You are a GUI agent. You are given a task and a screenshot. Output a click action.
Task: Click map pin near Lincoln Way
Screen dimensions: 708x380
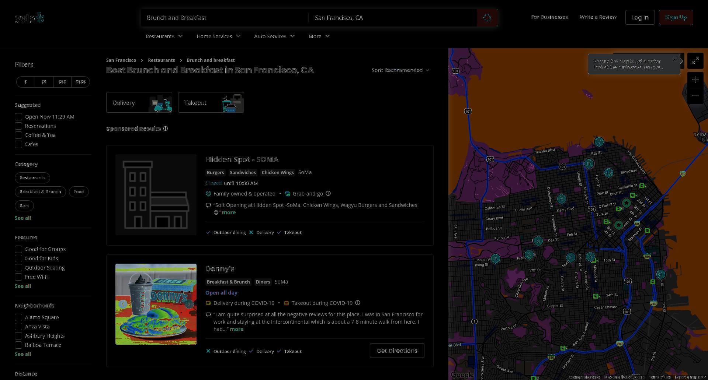click(496, 258)
